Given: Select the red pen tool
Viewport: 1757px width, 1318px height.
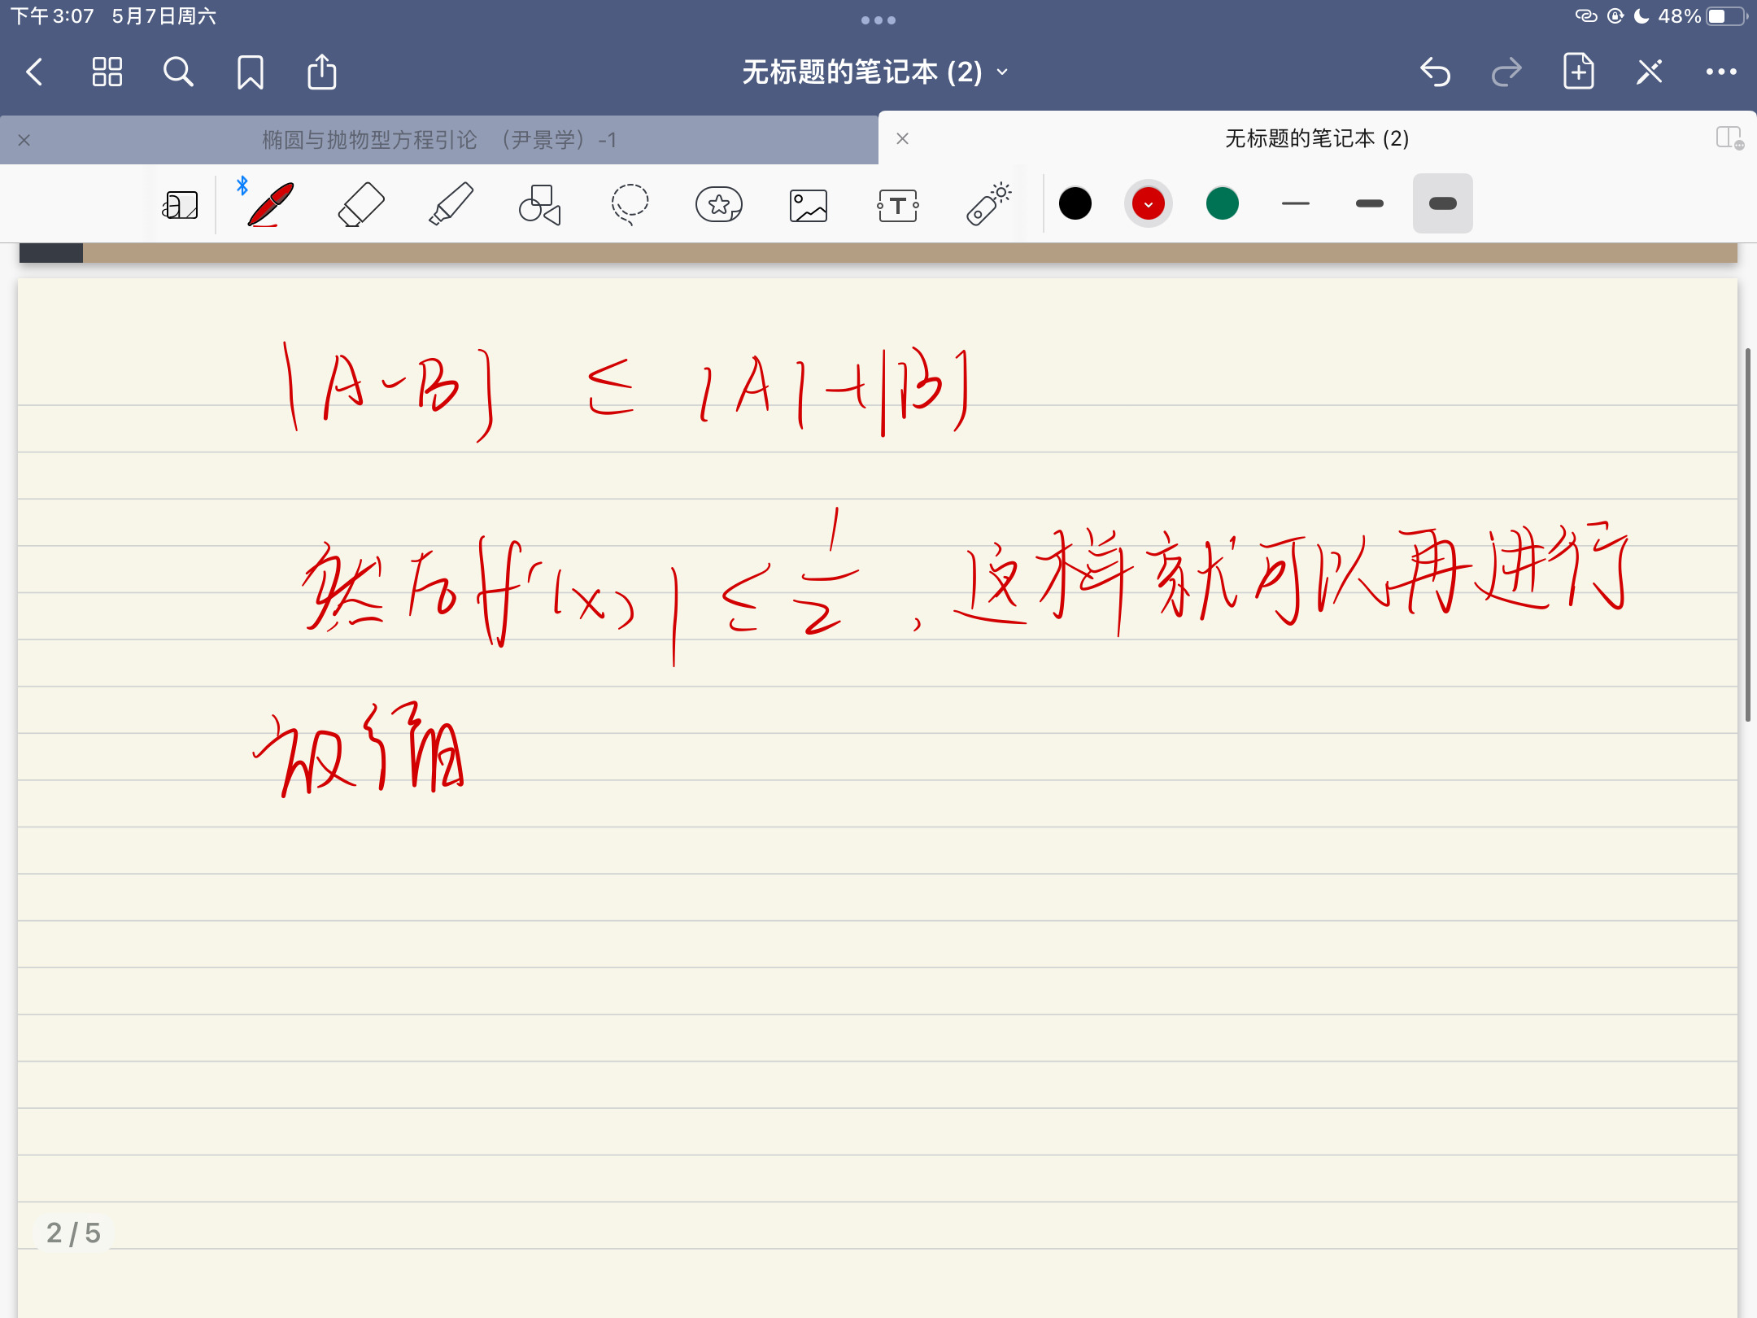Looking at the screenshot, I should pyautogui.click(x=270, y=203).
